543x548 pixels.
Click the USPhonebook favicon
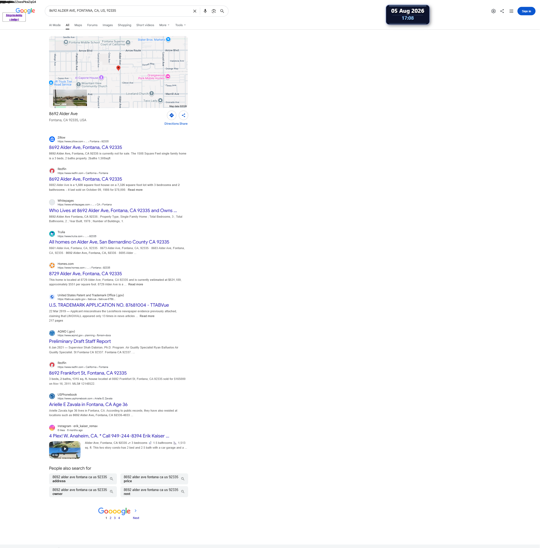(52, 396)
